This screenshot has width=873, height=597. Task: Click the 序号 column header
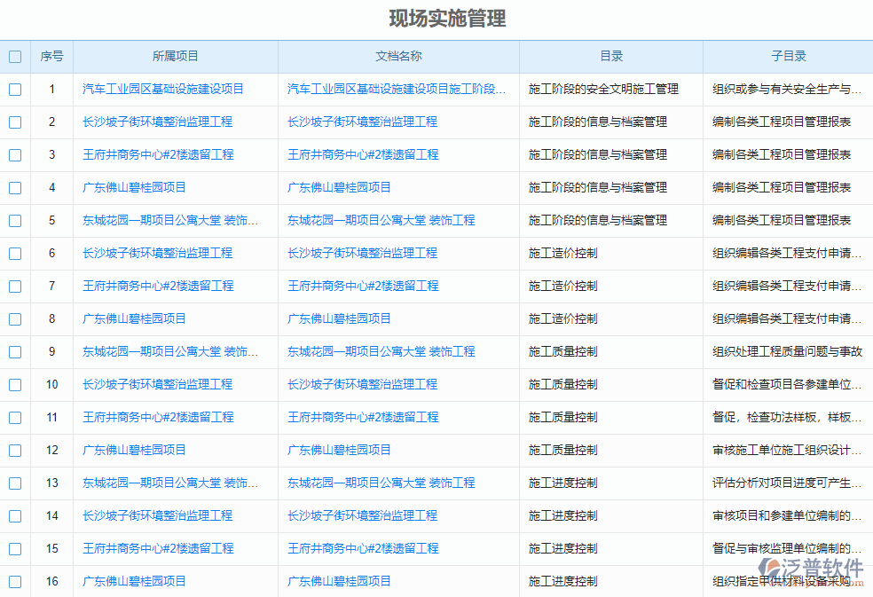51,56
